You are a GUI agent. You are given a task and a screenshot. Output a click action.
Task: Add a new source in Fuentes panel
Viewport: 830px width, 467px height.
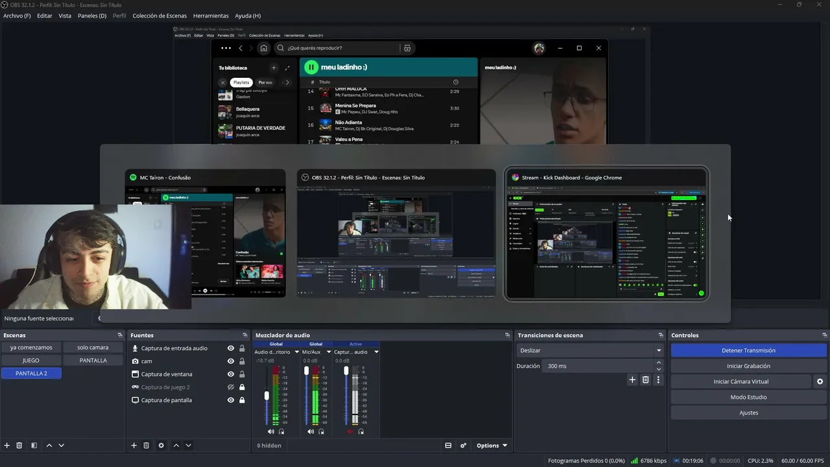click(x=134, y=446)
